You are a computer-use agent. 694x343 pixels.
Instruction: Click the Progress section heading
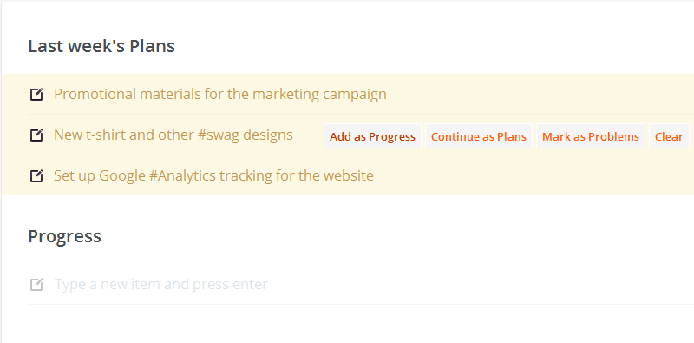[64, 236]
